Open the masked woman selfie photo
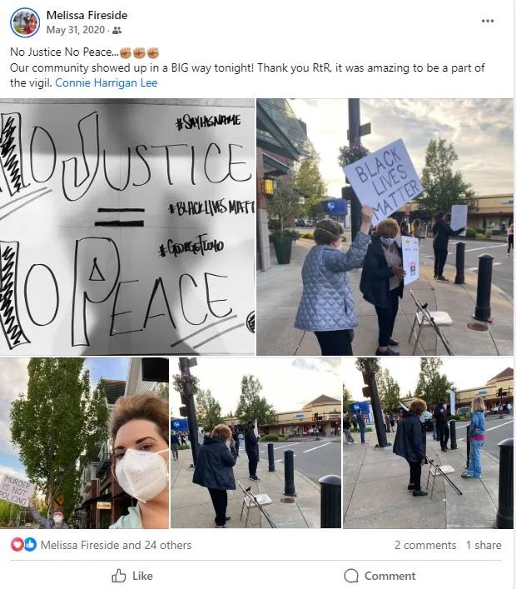The image size is (516, 589). tap(84, 443)
